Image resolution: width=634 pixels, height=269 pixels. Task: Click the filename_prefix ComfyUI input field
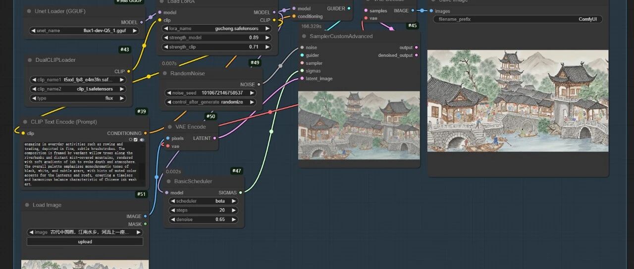[518, 19]
